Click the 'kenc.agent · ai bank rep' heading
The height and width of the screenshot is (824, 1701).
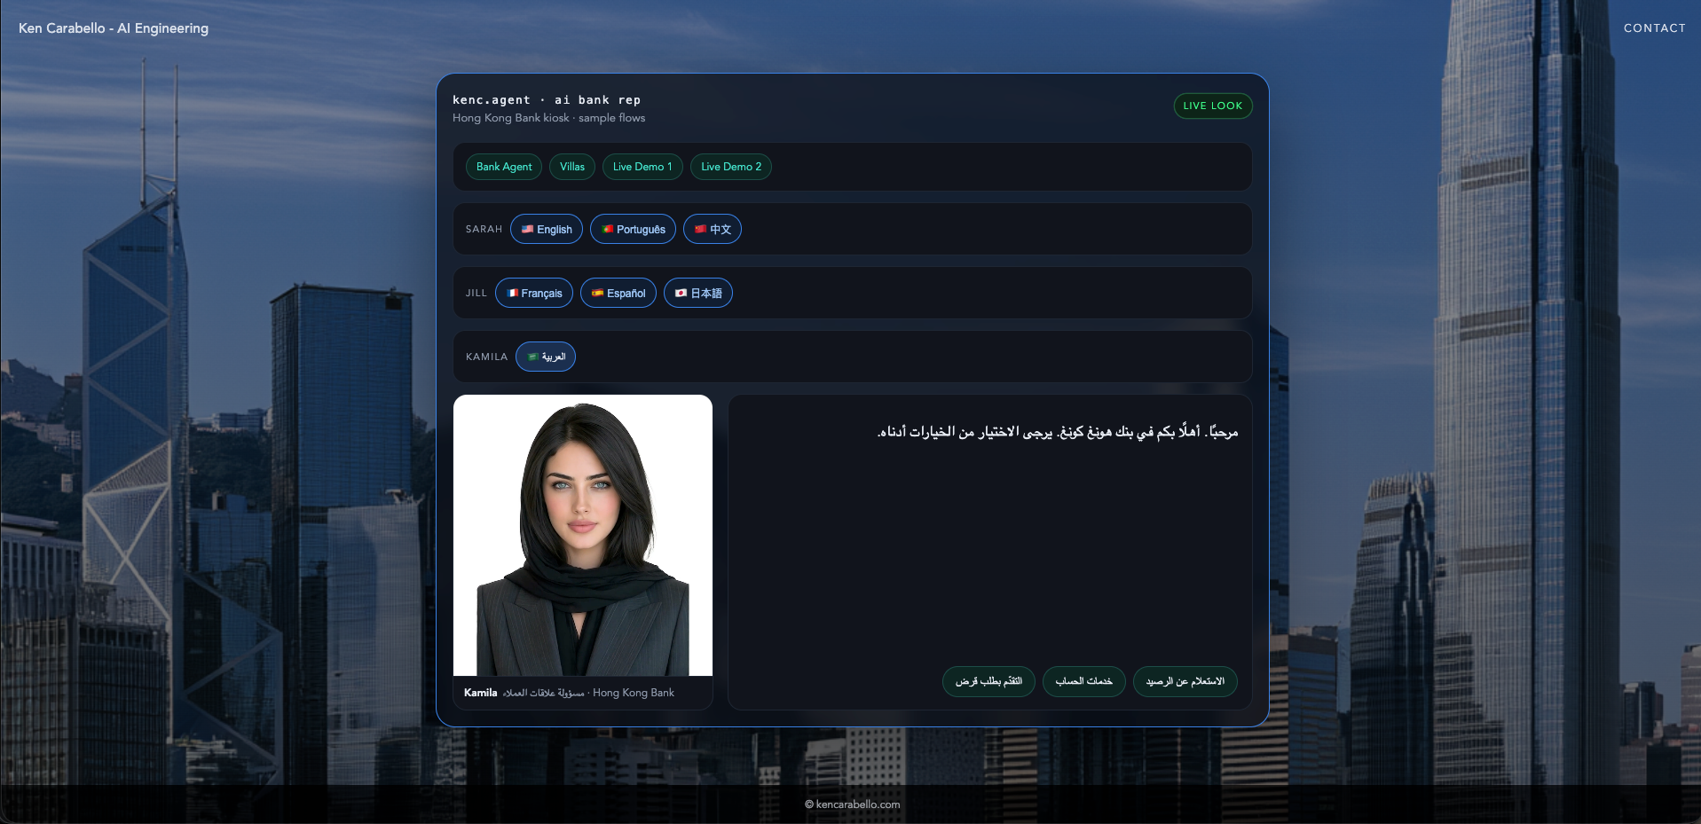point(547,100)
